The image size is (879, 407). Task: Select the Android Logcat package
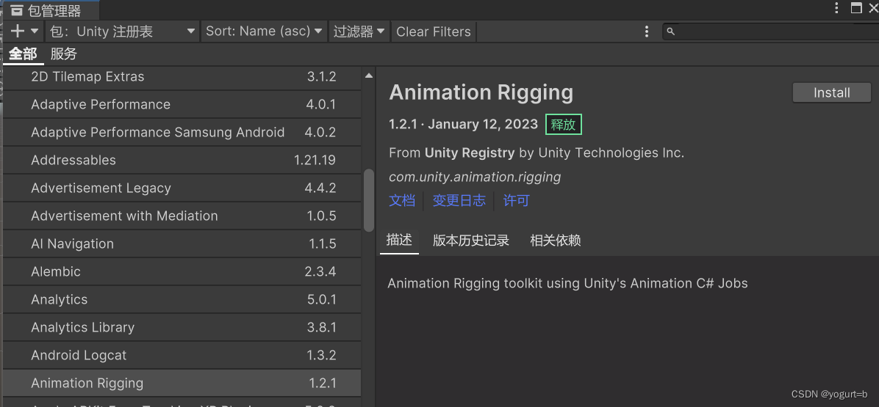182,356
